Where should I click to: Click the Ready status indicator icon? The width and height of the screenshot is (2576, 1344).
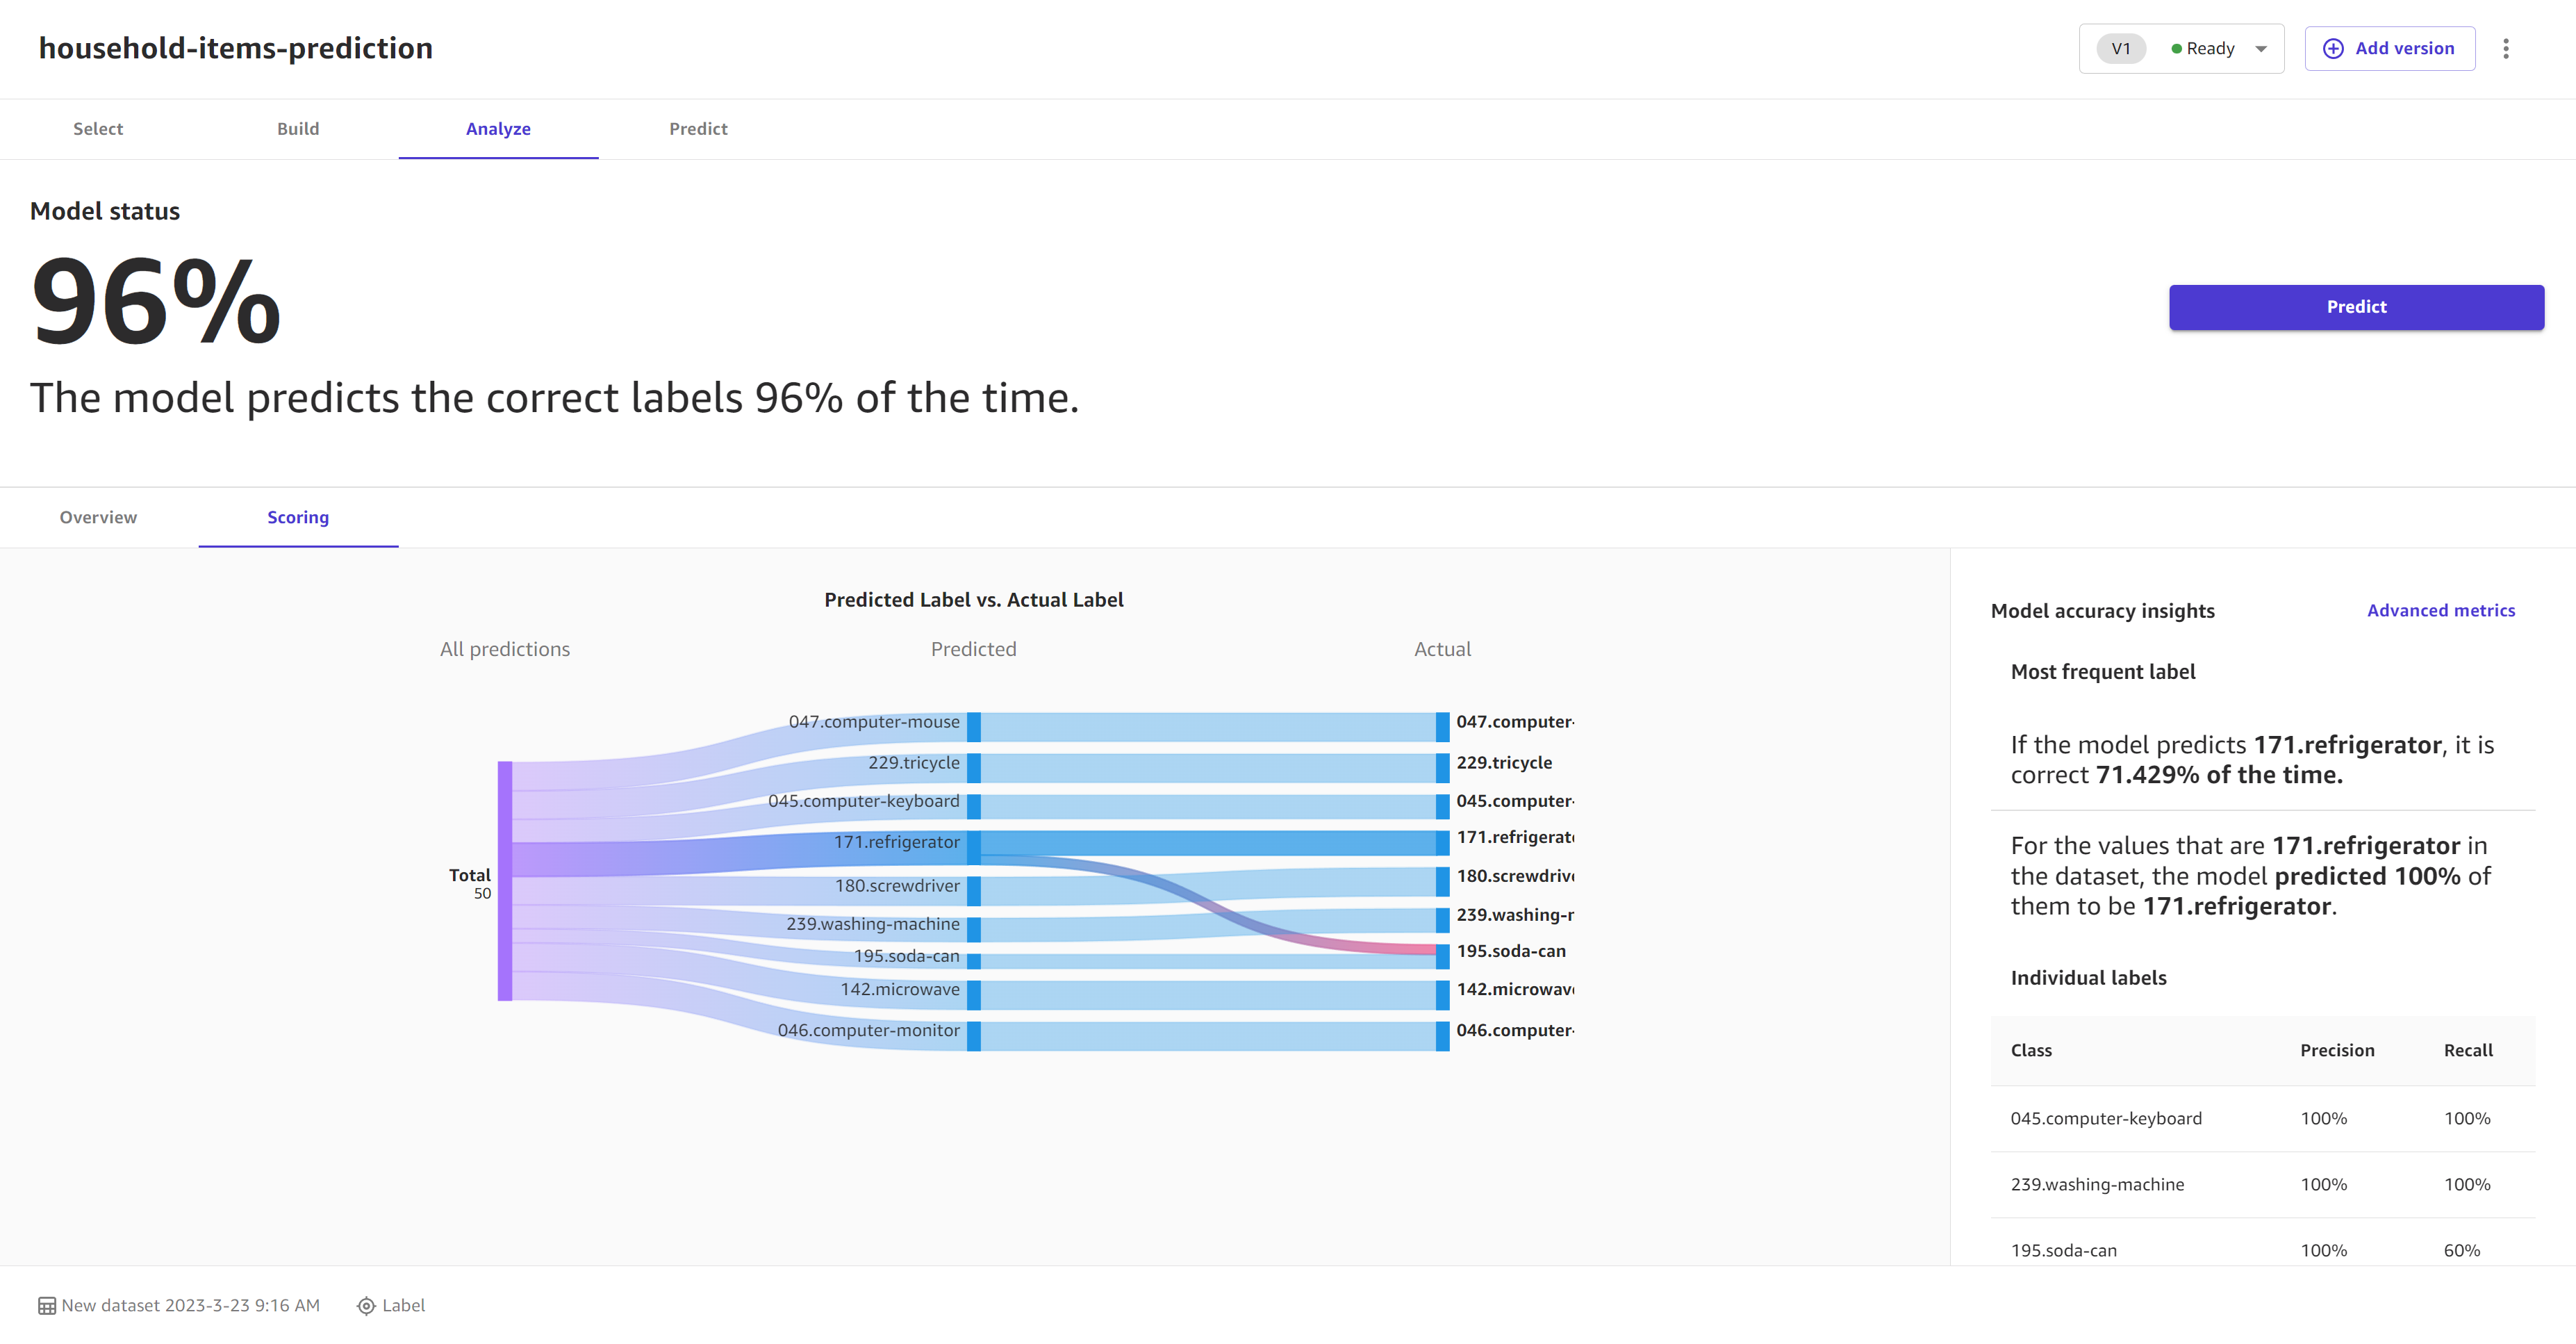pos(2174,48)
